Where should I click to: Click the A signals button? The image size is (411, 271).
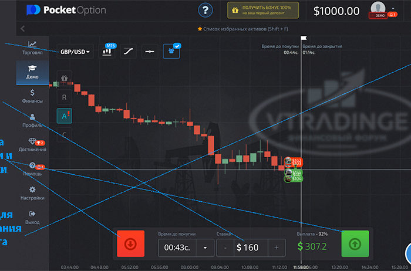pos(64,116)
